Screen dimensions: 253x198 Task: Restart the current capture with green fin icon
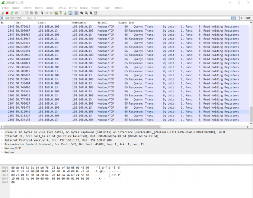pyautogui.click(x=12, y=13)
